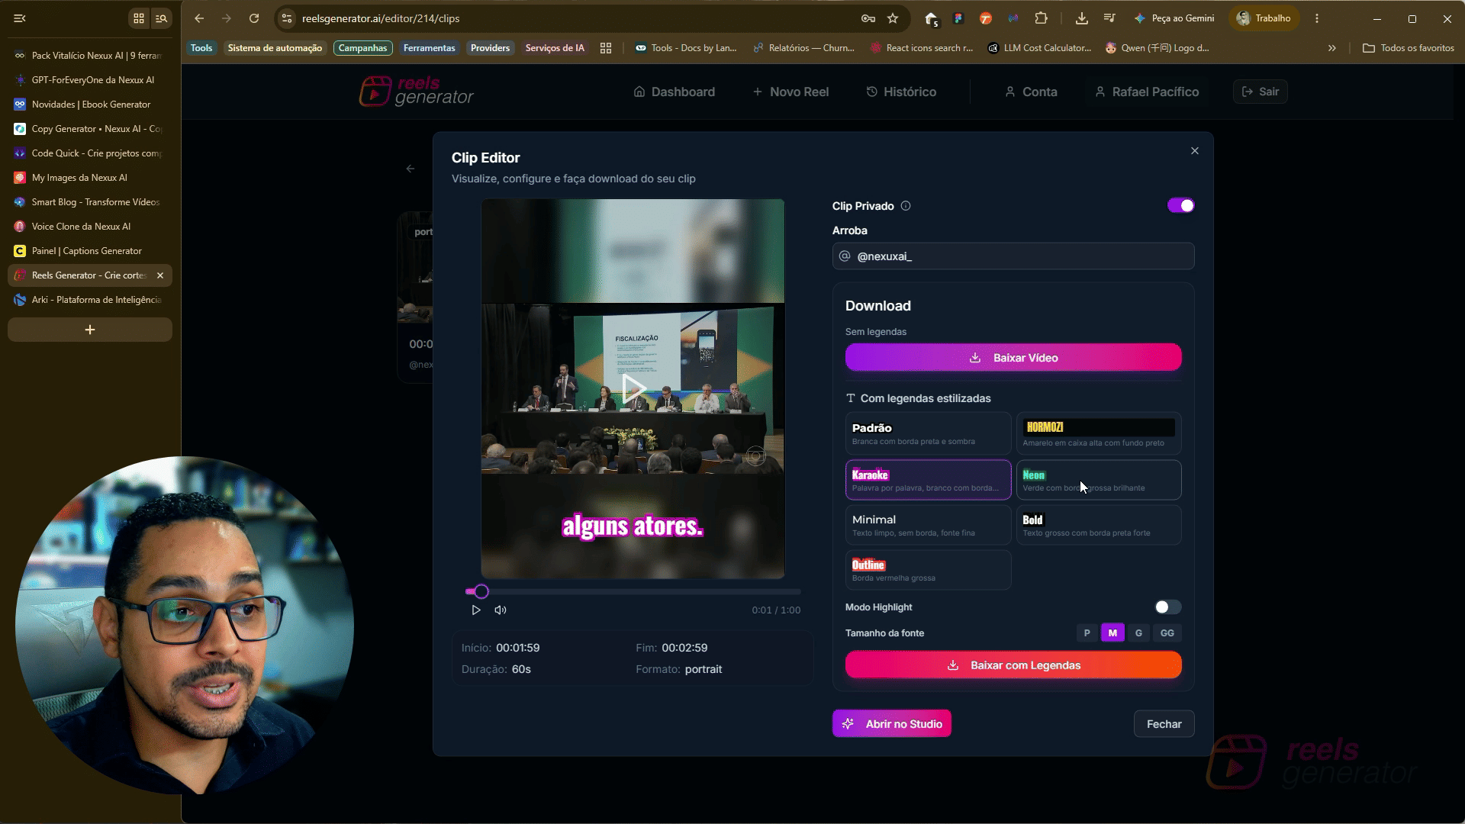This screenshot has height=824, width=1465.
Task: Go to Dashboard in the top navigation
Action: 675,92
